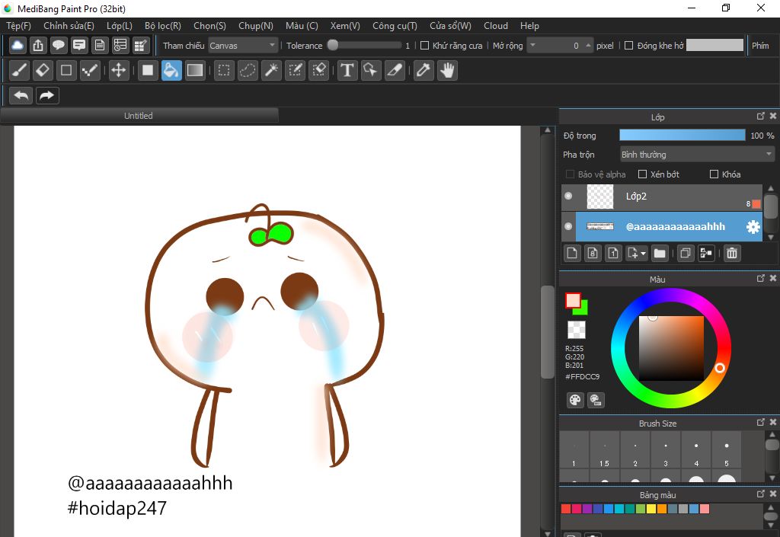Increase the Mở rộng pixel value

589,45
